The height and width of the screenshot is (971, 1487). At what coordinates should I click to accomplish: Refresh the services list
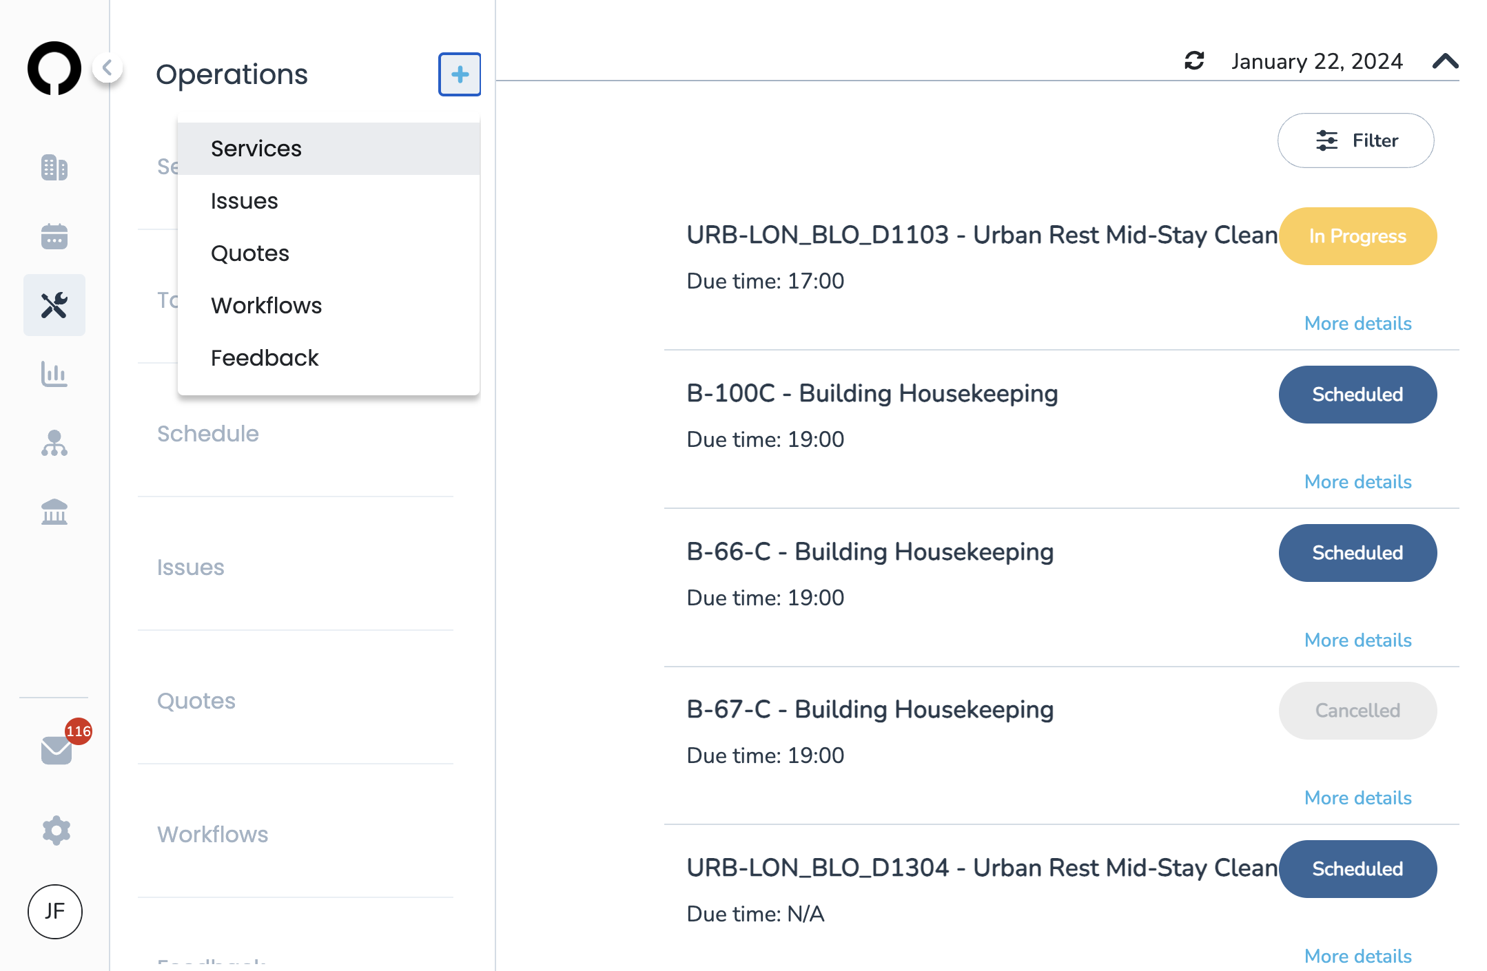(x=1194, y=61)
